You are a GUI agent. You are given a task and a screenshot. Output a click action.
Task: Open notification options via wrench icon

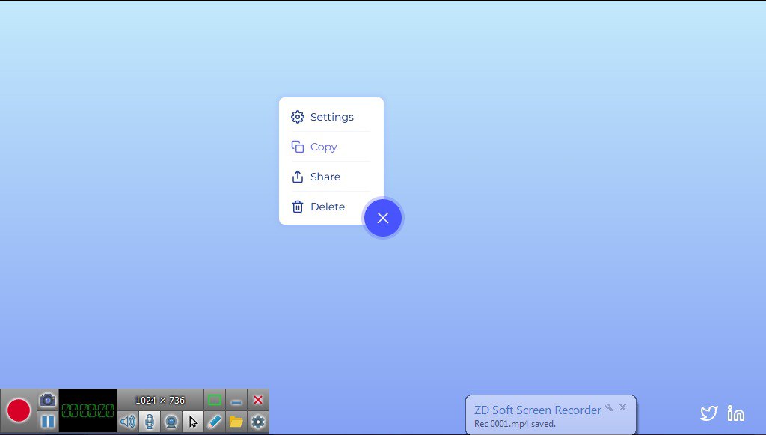tap(609, 407)
